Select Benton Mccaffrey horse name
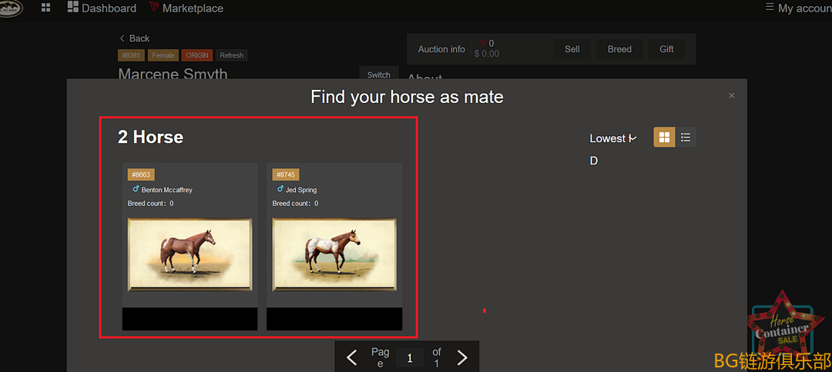 [166, 190]
